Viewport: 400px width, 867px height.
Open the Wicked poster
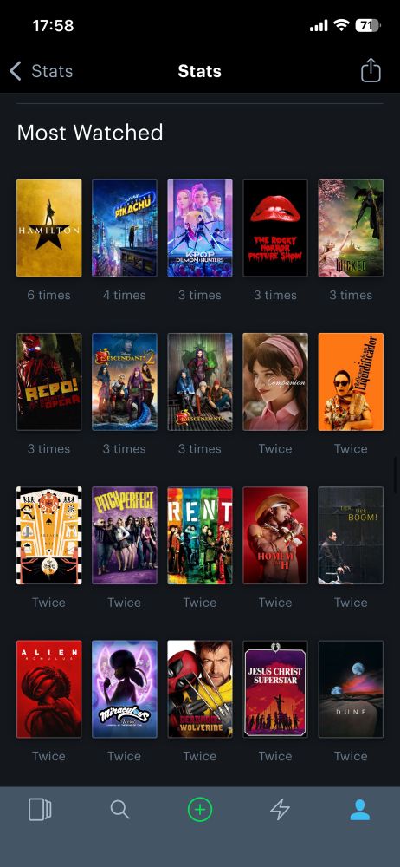coord(351,228)
